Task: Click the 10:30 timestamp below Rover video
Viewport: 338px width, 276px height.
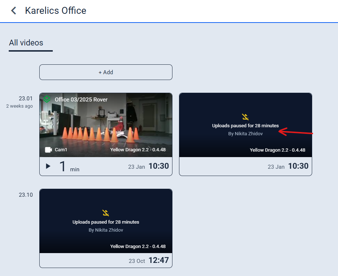Action: pos(159,167)
